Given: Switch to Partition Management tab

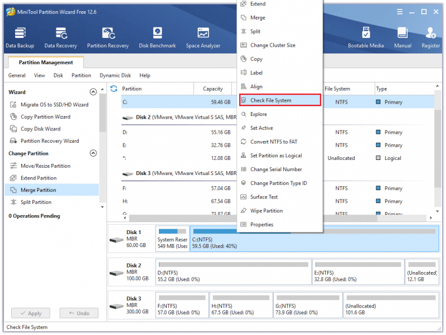Looking at the screenshot, I should (46, 62).
